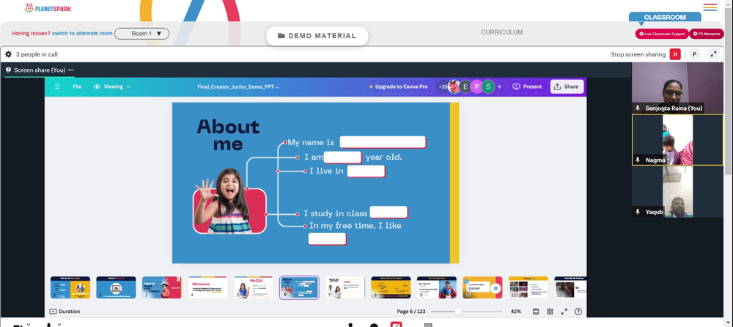Open the PlanetSpark hamburger menu
The height and width of the screenshot is (327, 733).
click(x=710, y=7)
